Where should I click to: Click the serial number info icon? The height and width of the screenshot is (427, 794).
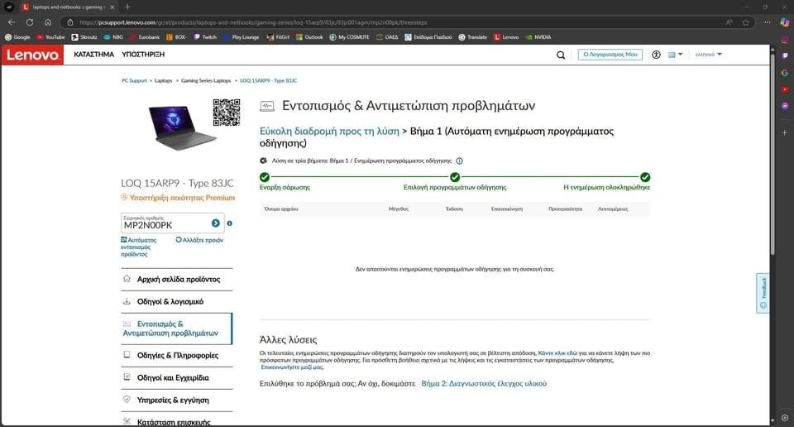click(x=229, y=223)
